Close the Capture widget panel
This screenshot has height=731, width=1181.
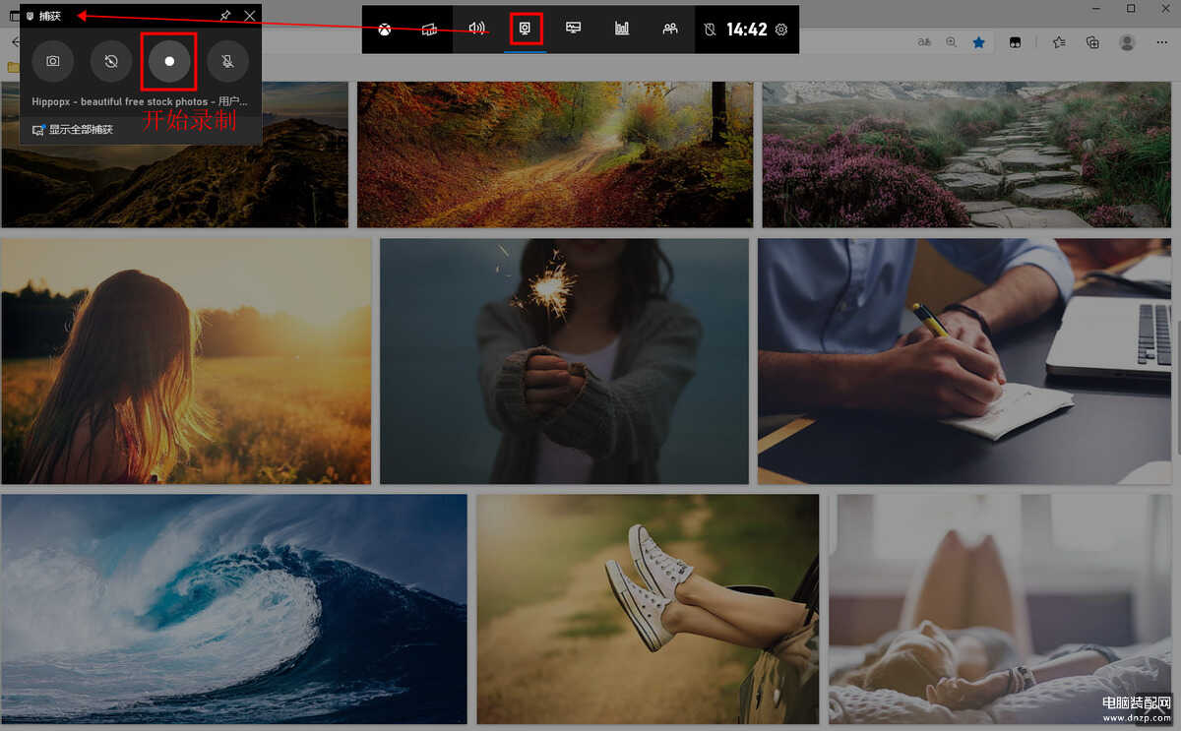pos(250,16)
